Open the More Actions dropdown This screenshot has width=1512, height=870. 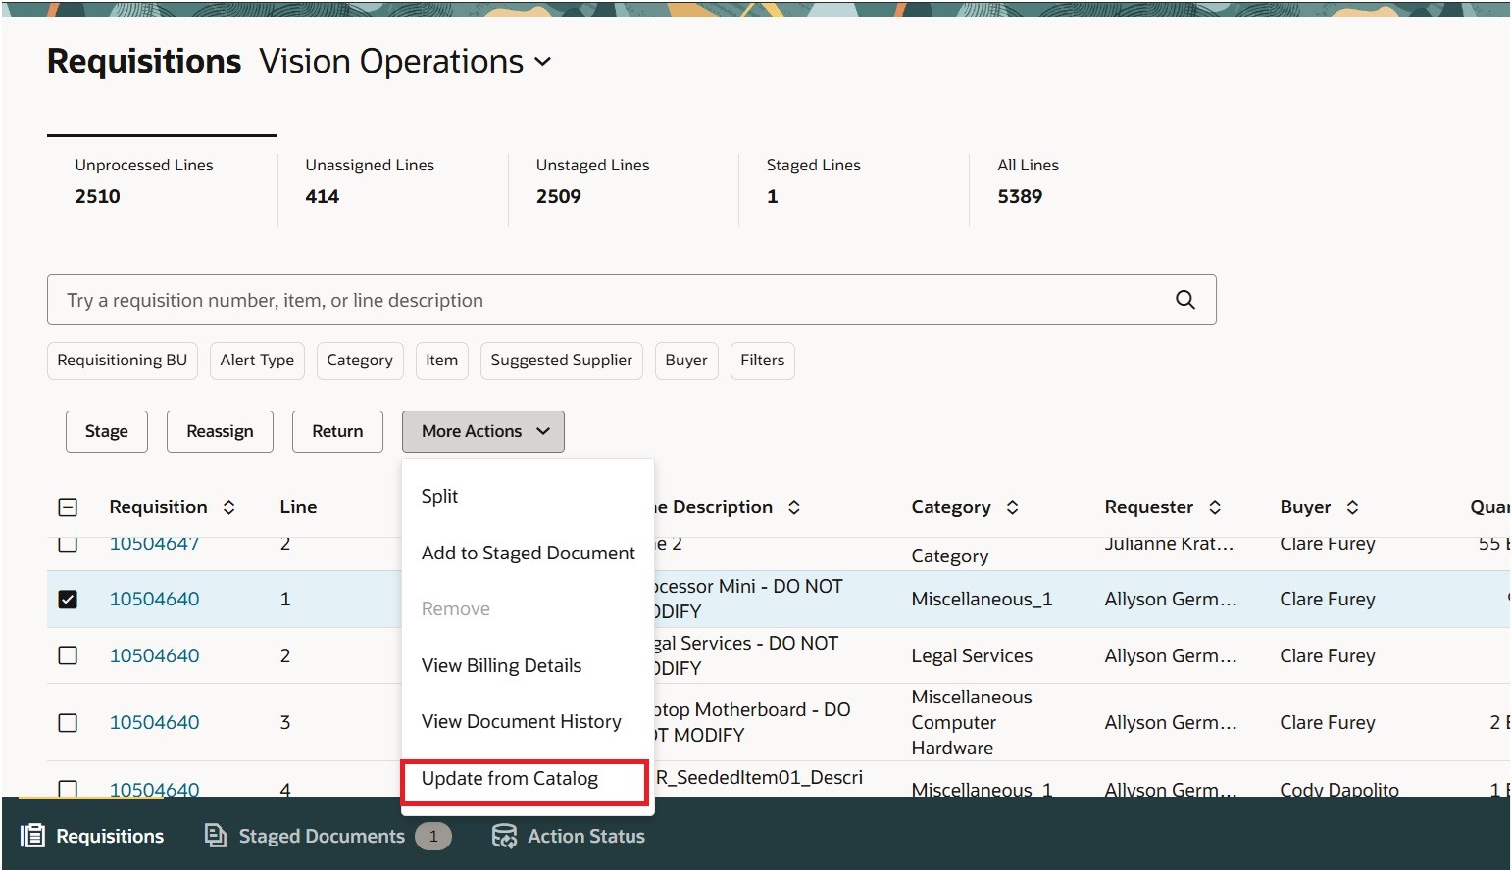click(482, 431)
